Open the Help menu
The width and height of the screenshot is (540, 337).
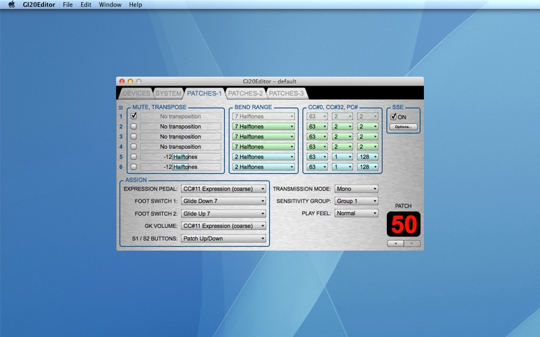click(x=136, y=5)
